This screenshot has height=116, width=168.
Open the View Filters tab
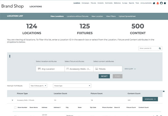[111, 16]
